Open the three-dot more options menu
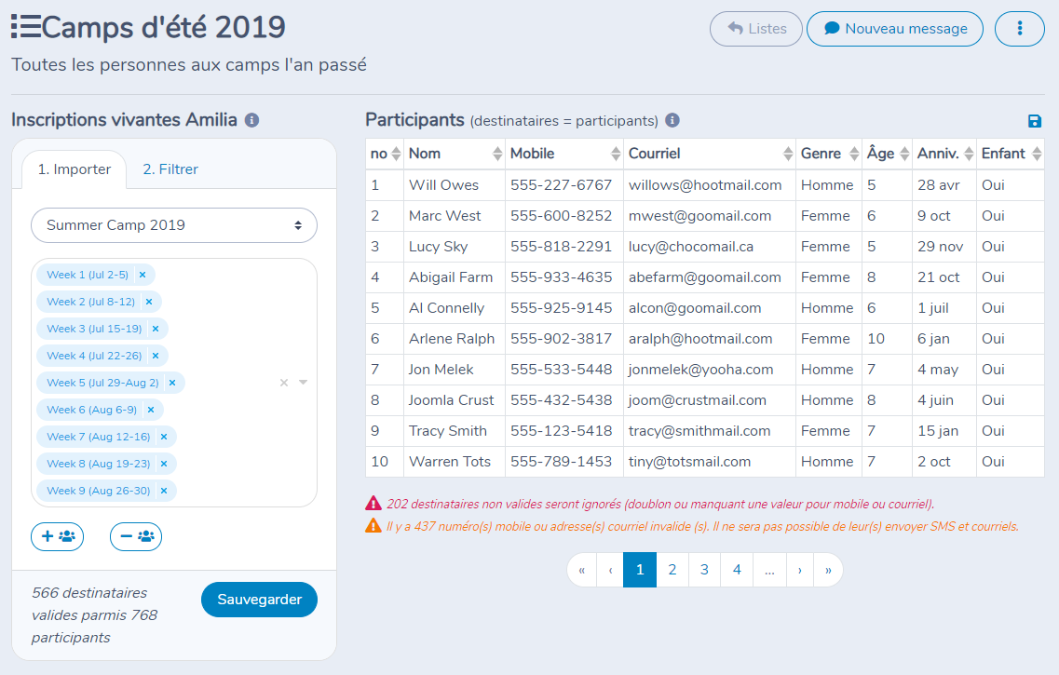1059x675 pixels. [1019, 29]
